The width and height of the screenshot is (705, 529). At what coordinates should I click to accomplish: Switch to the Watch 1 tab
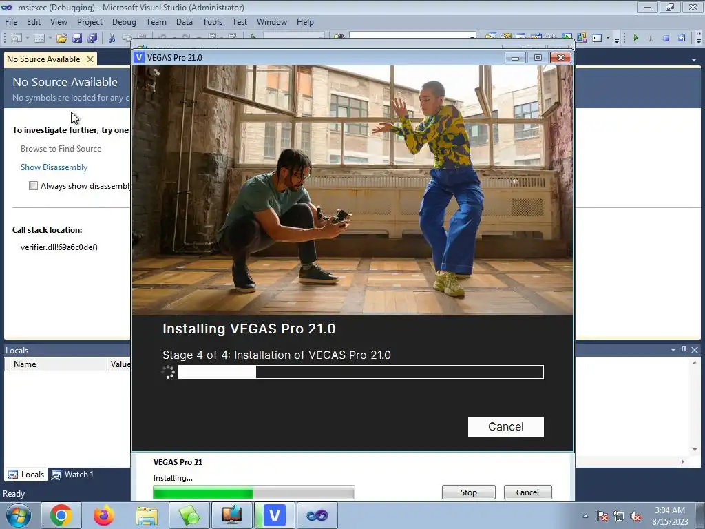tap(73, 475)
